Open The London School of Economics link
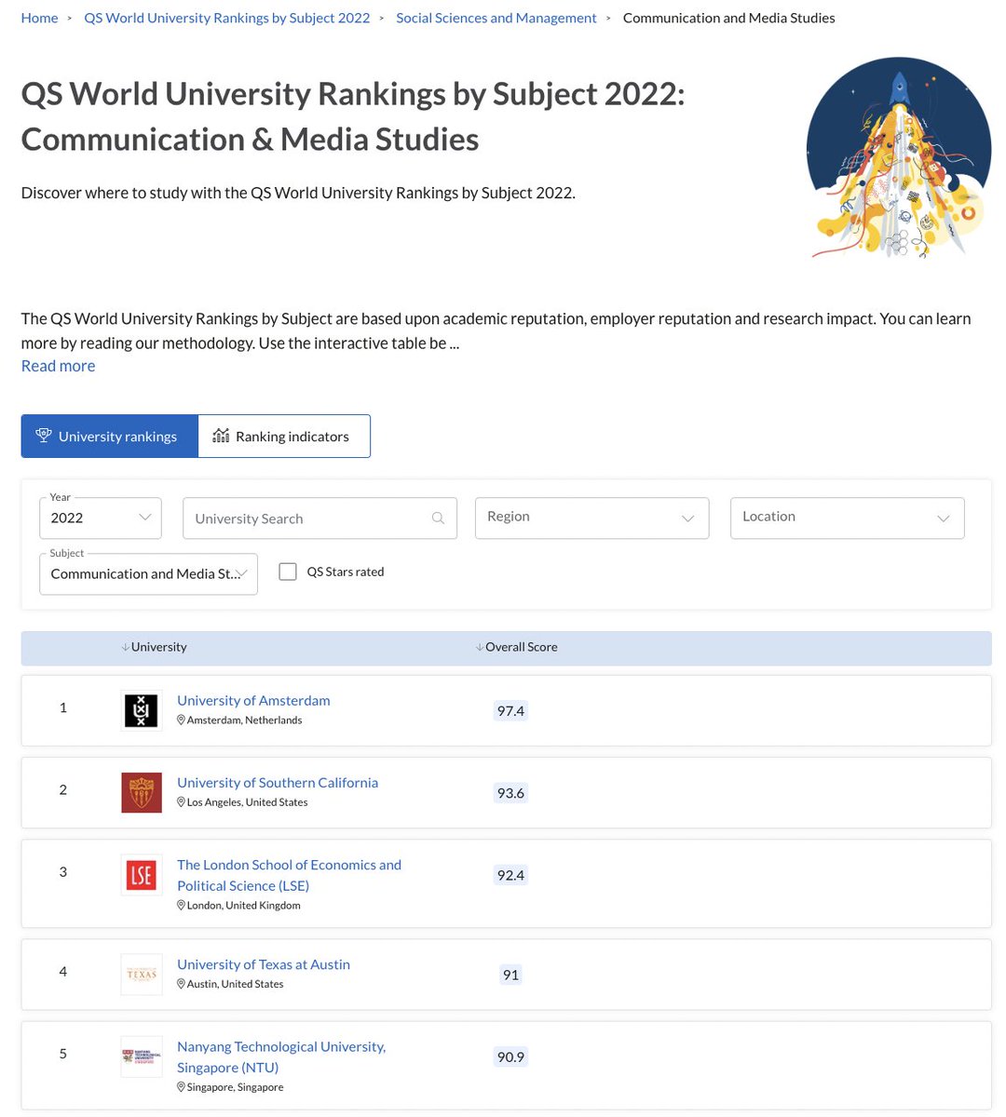Image resolution: width=1006 pixels, height=1117 pixels. pos(289,875)
